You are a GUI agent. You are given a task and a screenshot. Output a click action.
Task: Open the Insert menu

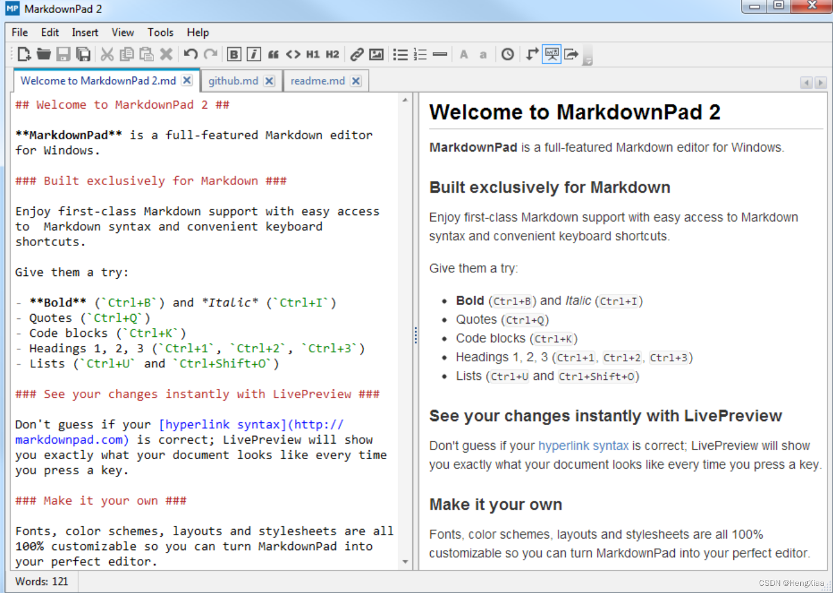click(85, 32)
